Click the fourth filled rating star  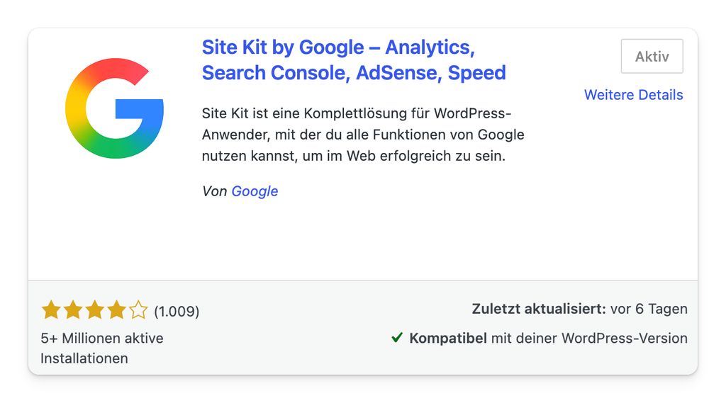116,310
